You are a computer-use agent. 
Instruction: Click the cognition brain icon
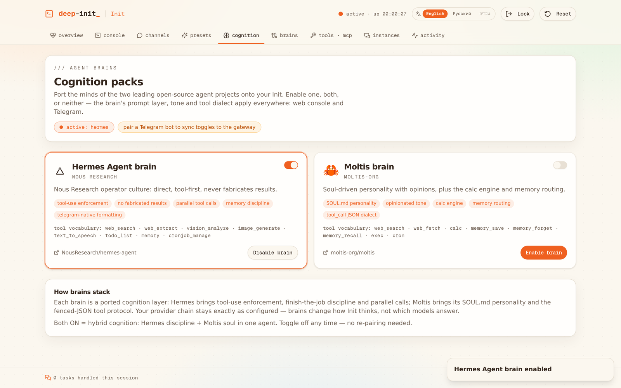tap(226, 35)
